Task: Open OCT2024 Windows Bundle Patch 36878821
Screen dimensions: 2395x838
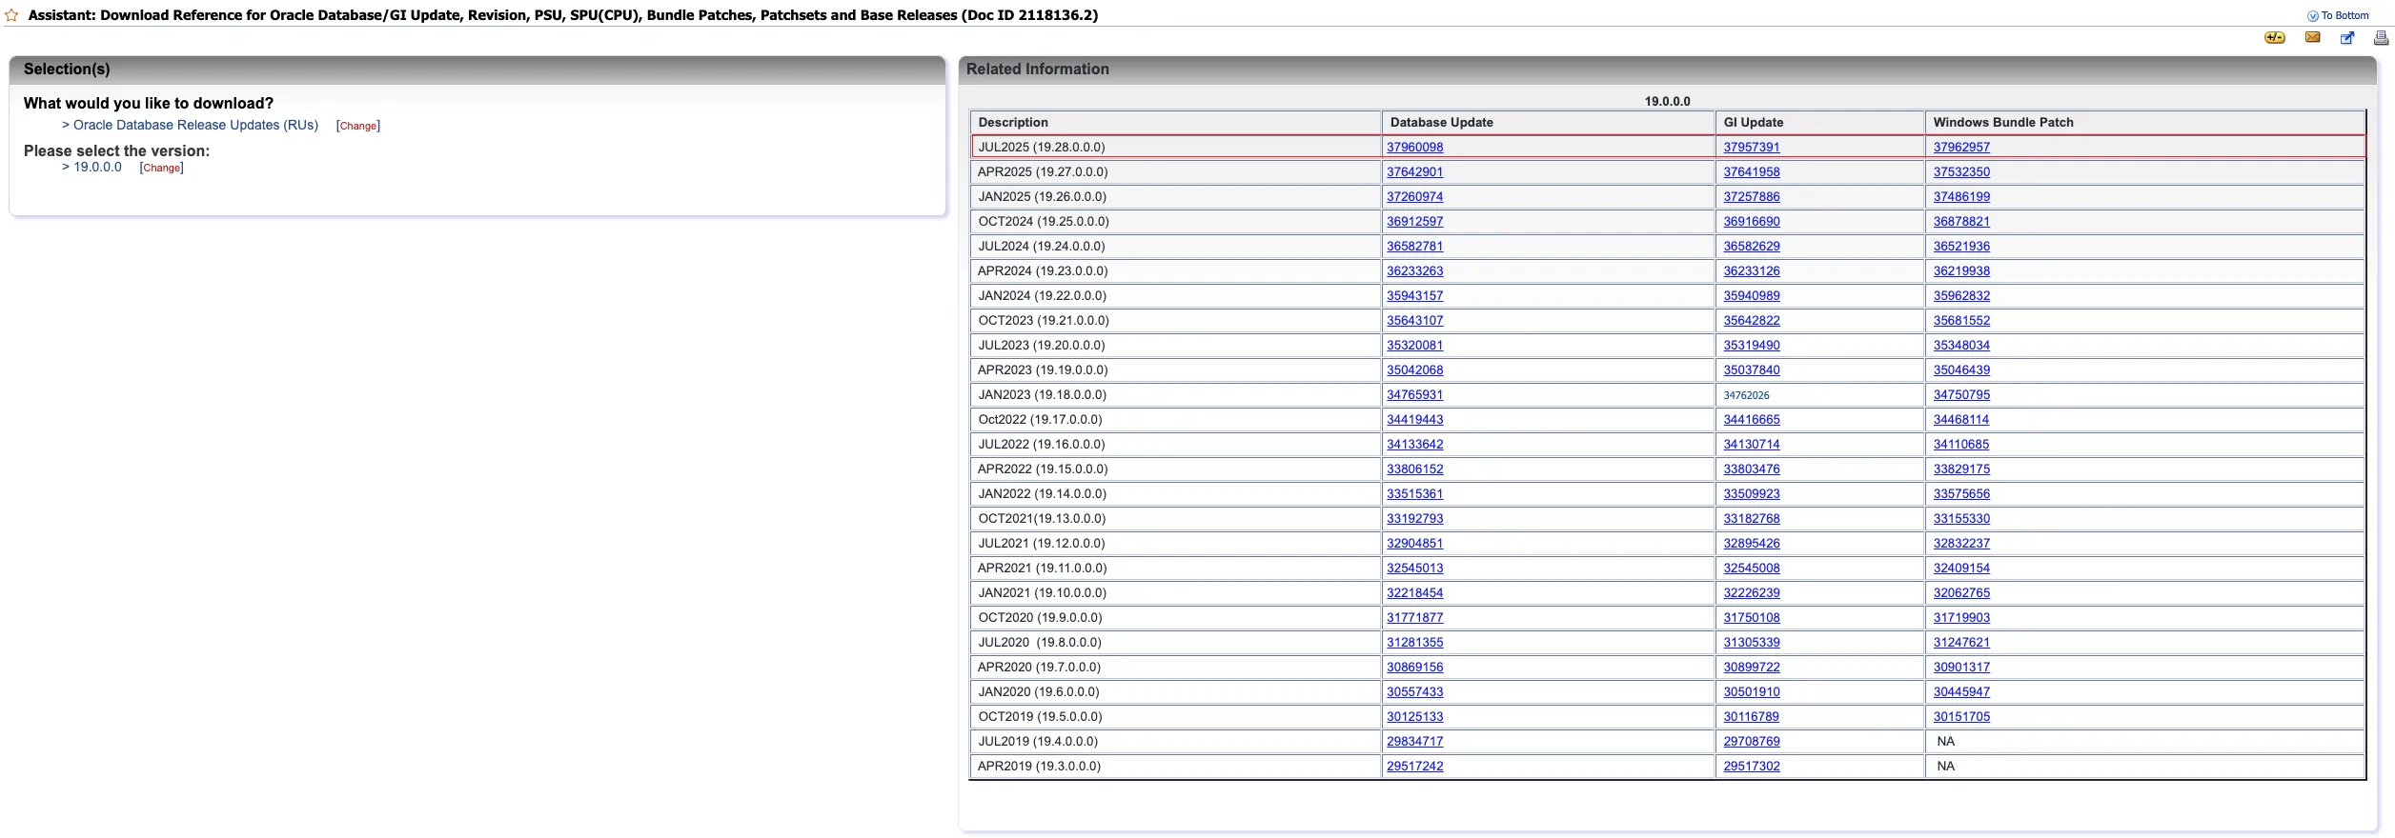Action: click(x=1960, y=221)
